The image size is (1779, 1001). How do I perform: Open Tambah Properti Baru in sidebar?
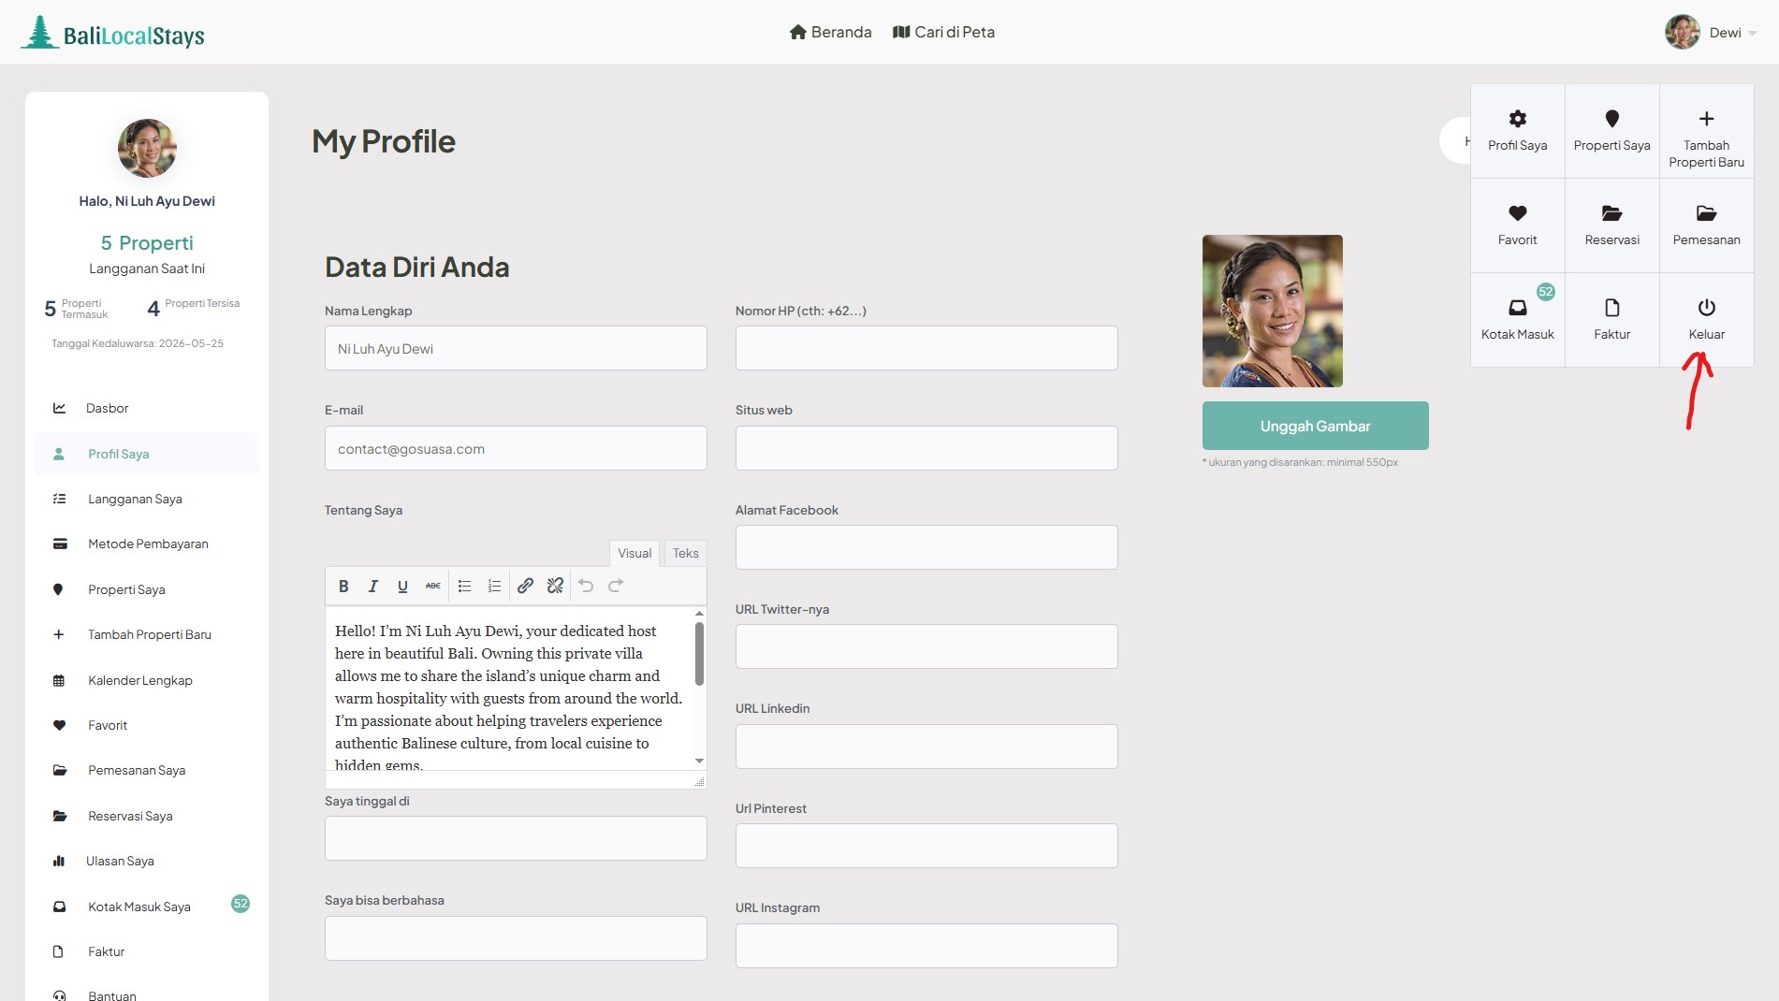pos(147,634)
